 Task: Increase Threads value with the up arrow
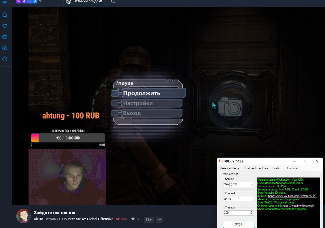point(251,212)
